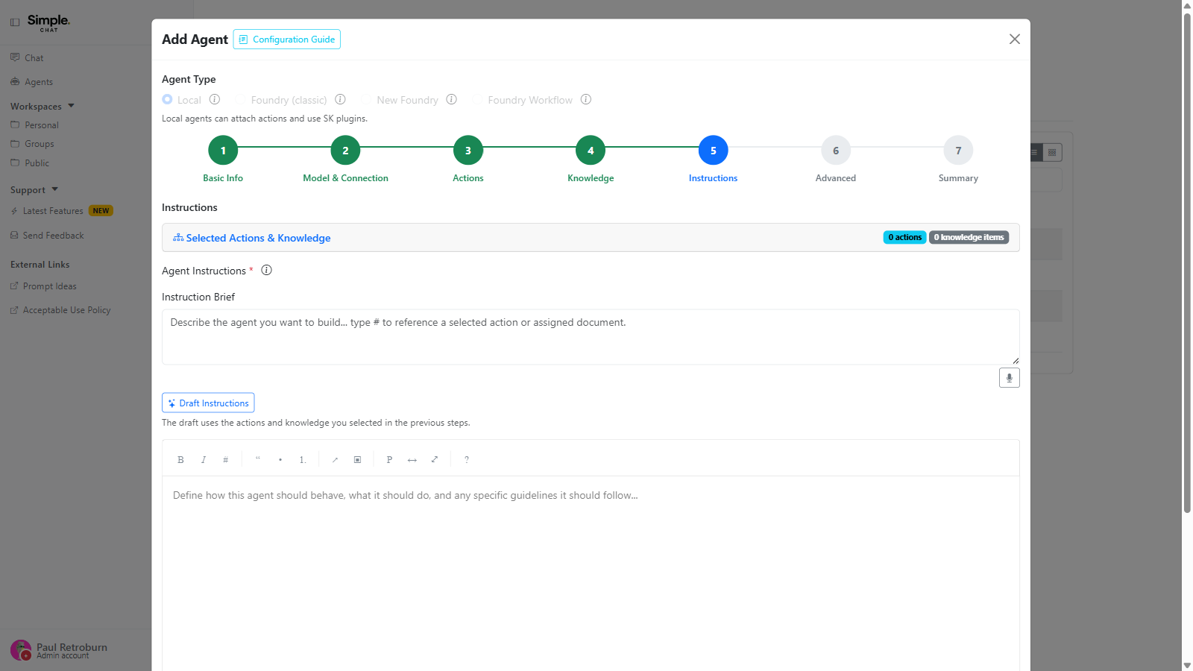
Task: Click the 0 knowledge items badge
Action: coord(969,237)
